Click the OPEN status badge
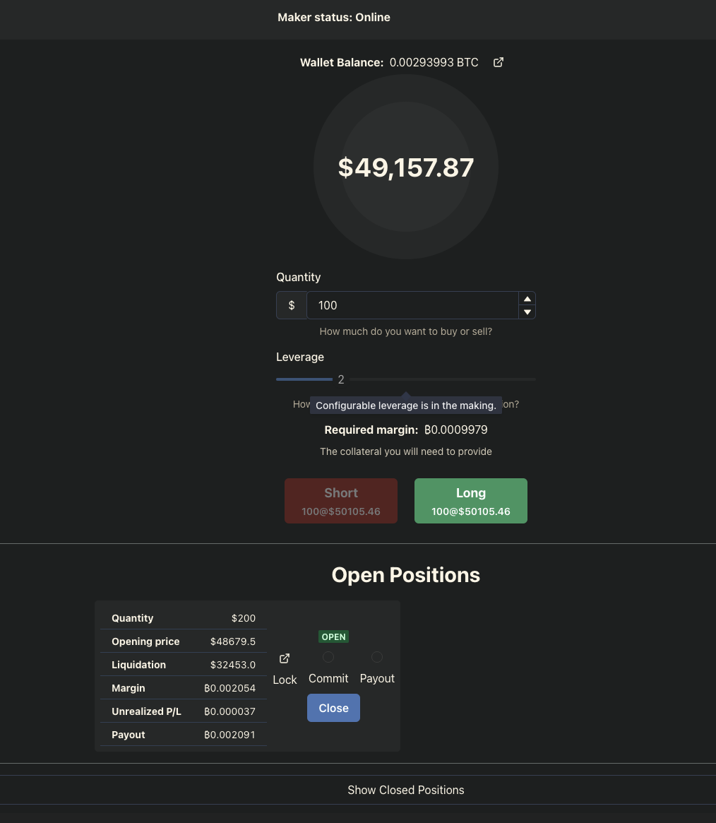This screenshot has height=823, width=716. pos(333,637)
